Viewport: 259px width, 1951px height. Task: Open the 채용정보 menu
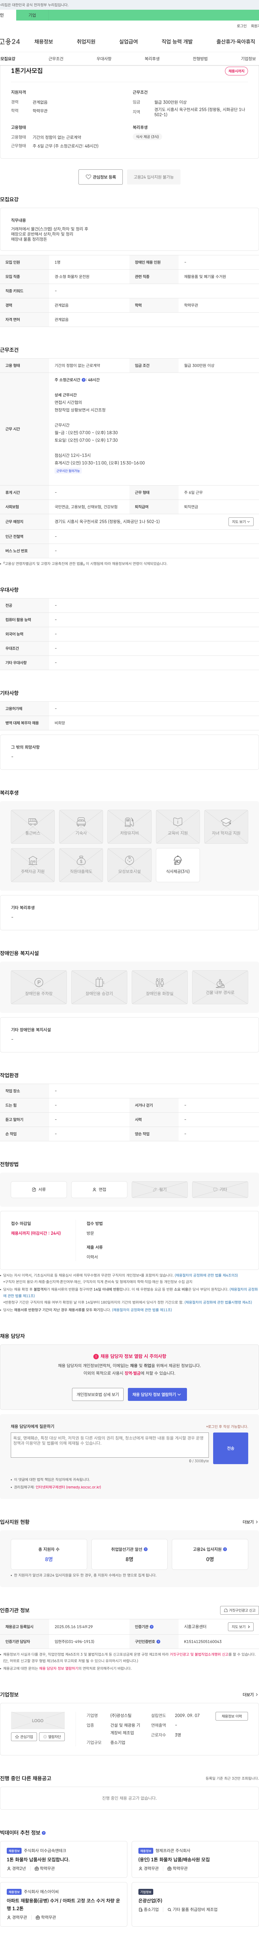[x=44, y=42]
